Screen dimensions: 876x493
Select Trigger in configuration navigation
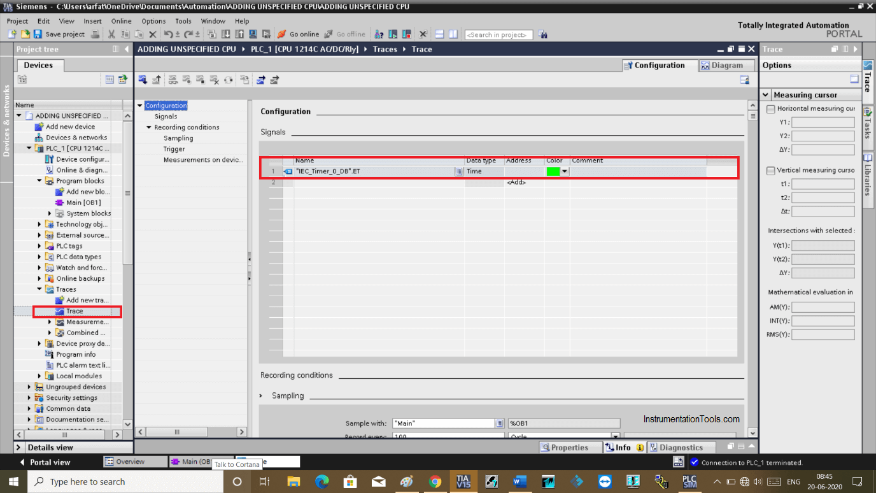pyautogui.click(x=174, y=149)
